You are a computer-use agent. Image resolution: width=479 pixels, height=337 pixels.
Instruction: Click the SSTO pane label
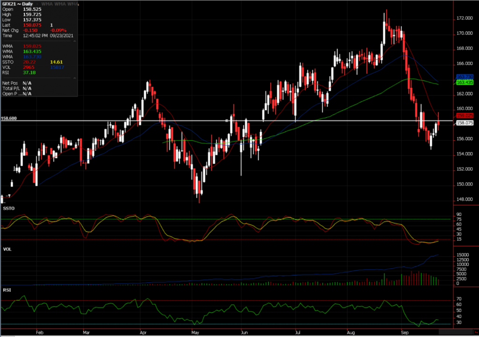click(8, 208)
